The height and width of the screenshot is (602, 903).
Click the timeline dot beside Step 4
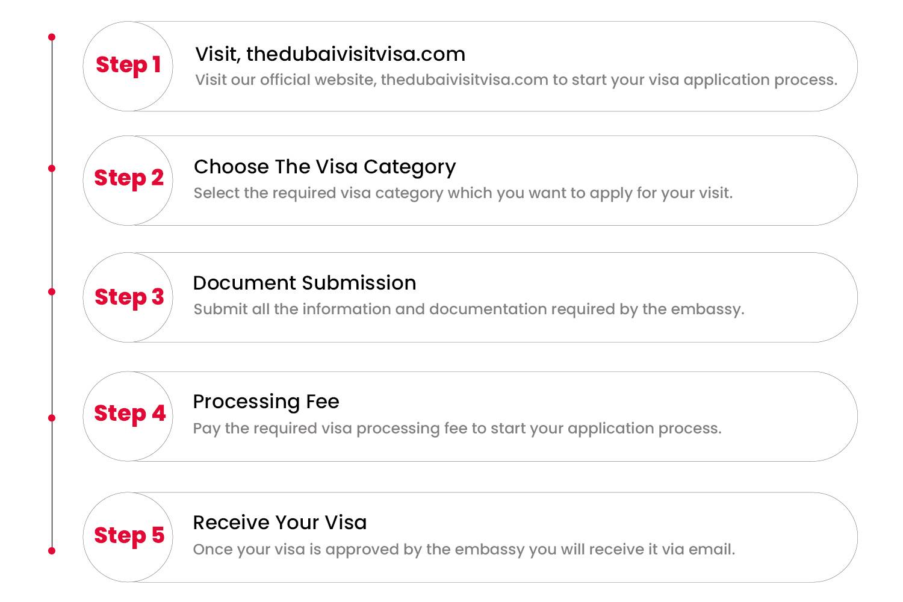[x=52, y=418]
